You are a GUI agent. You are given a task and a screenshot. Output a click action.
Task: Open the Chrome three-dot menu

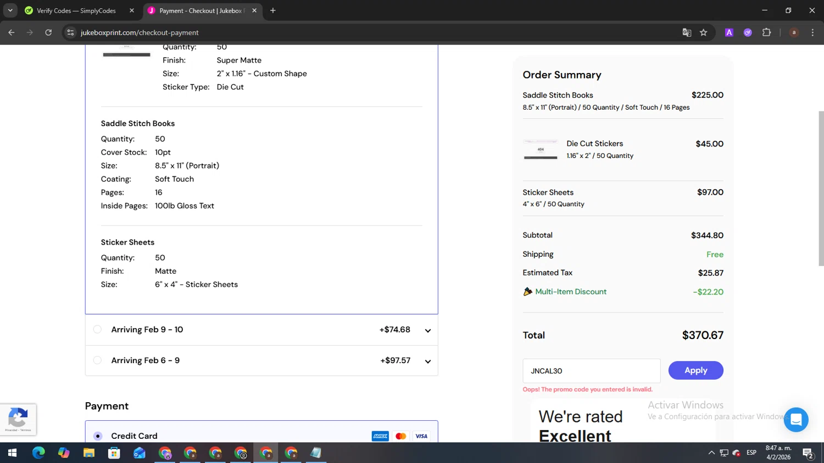(812, 32)
